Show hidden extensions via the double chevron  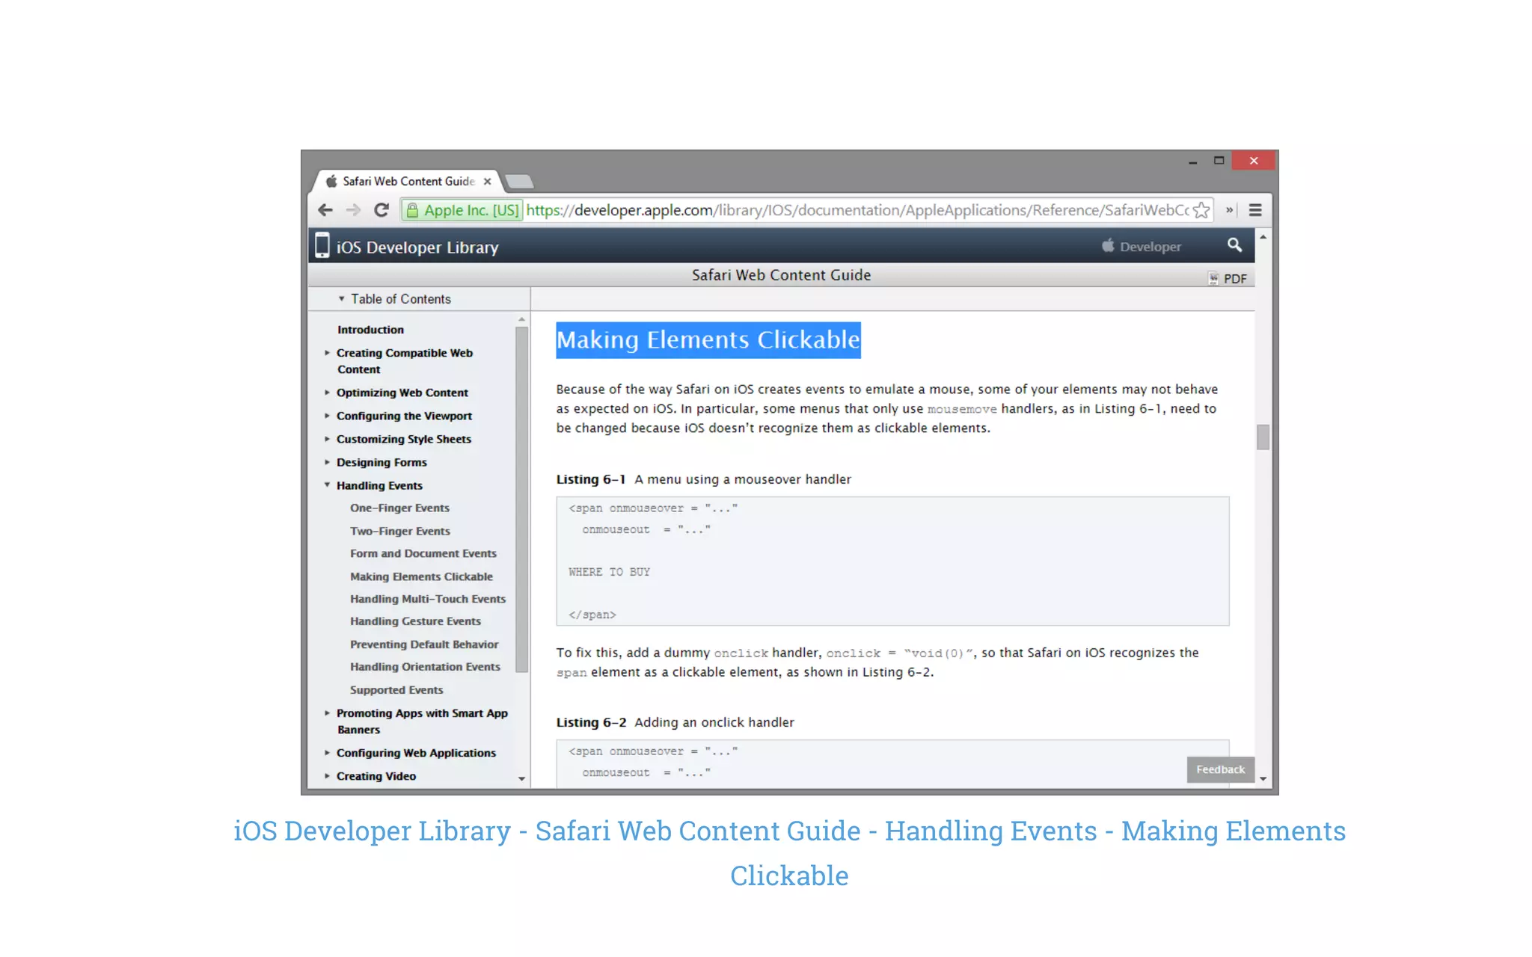(x=1229, y=210)
